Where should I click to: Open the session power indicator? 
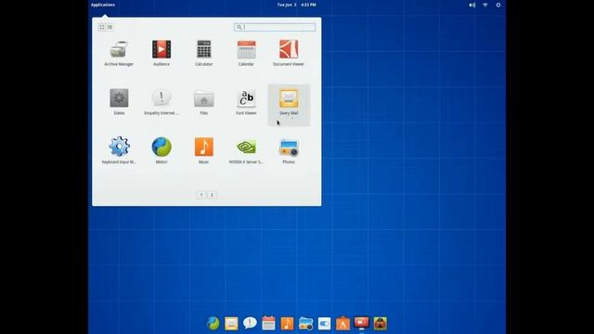click(498, 5)
